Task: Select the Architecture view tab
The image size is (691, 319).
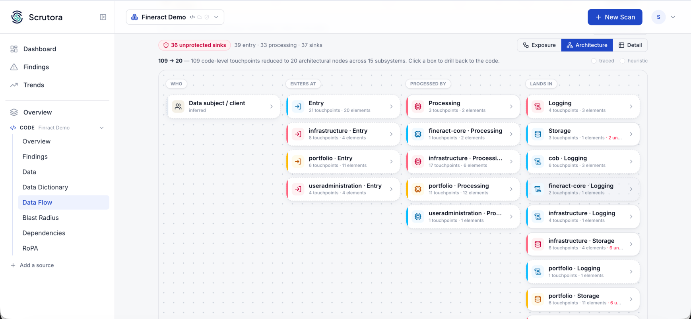Action: 587,45
